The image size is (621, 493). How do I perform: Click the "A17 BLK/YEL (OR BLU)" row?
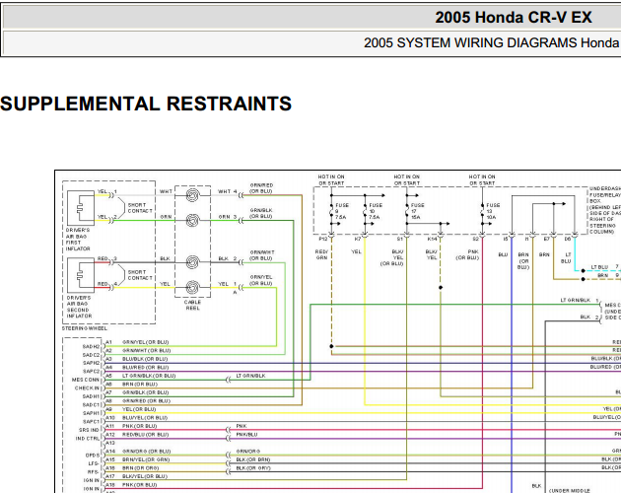137,476
